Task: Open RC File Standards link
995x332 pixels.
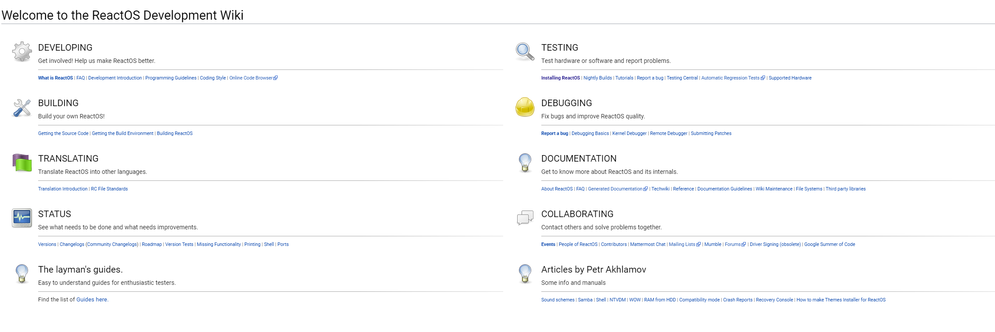Action: [x=109, y=189]
